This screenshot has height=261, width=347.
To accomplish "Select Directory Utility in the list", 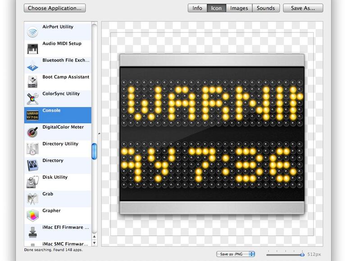I will (58, 149).
